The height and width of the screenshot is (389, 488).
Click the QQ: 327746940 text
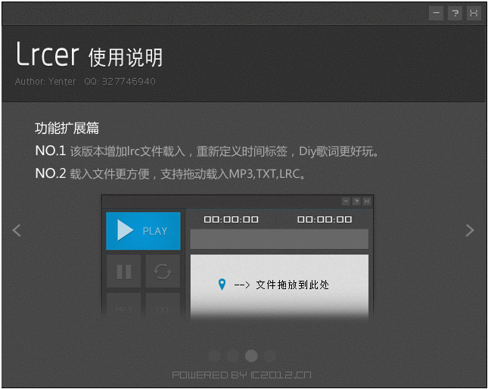tap(120, 82)
